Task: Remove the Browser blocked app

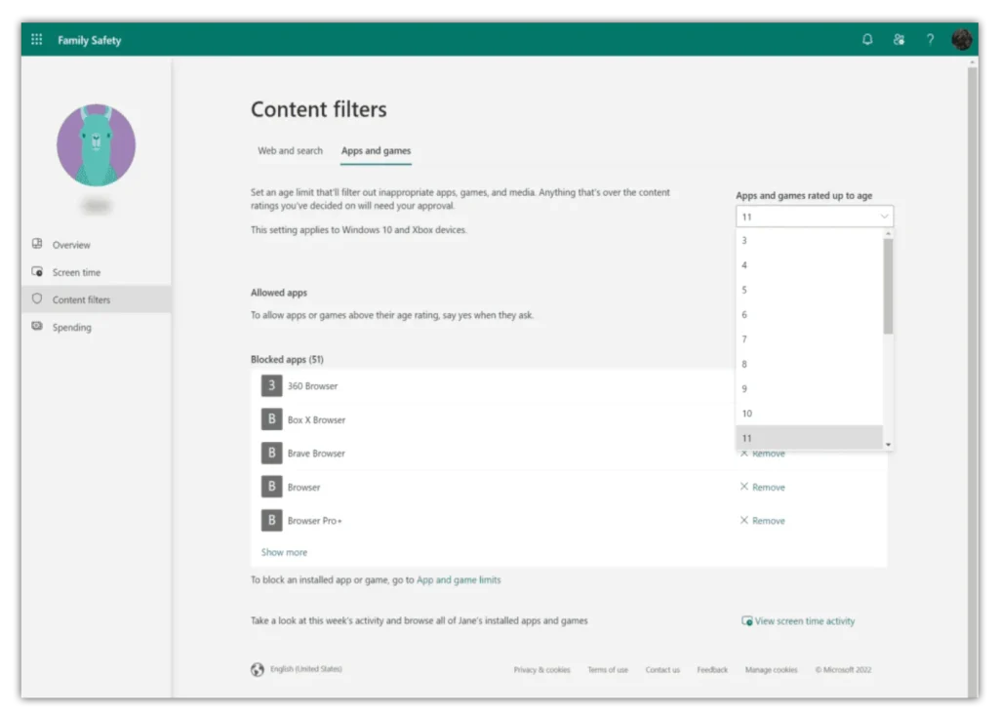Action: (x=762, y=488)
